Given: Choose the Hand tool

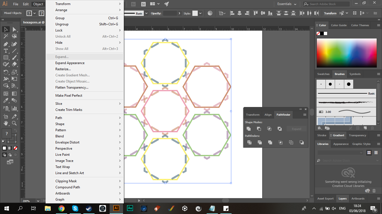Looking at the screenshot, I should [x=6, y=123].
